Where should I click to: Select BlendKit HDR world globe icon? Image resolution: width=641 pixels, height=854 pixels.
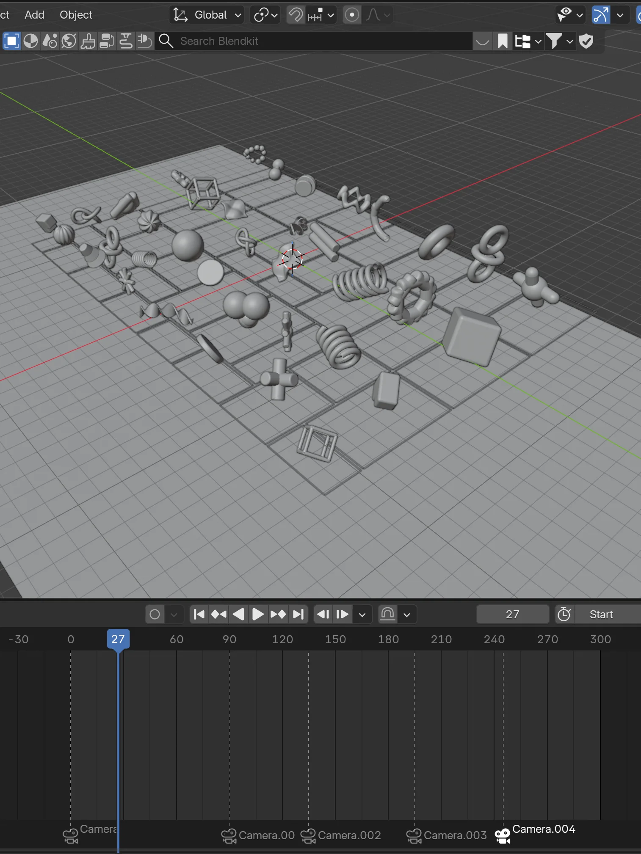(x=69, y=41)
